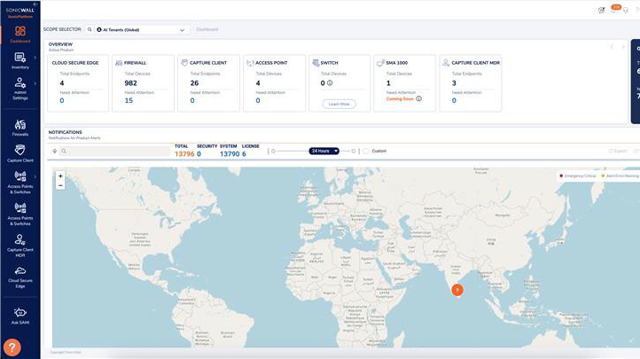Viewport: 640px width, 359px height.
Task: Enable the Custom time range option
Action: point(366,151)
